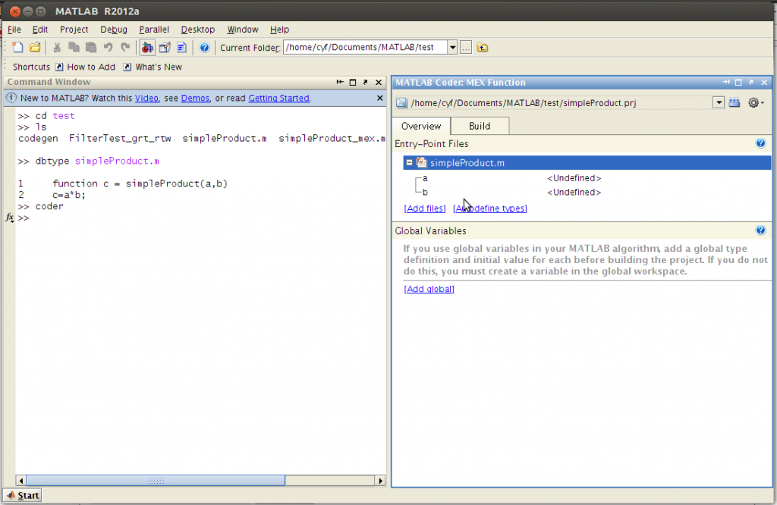The image size is (777, 505).
Task: Open the Debug menu
Action: point(113,30)
